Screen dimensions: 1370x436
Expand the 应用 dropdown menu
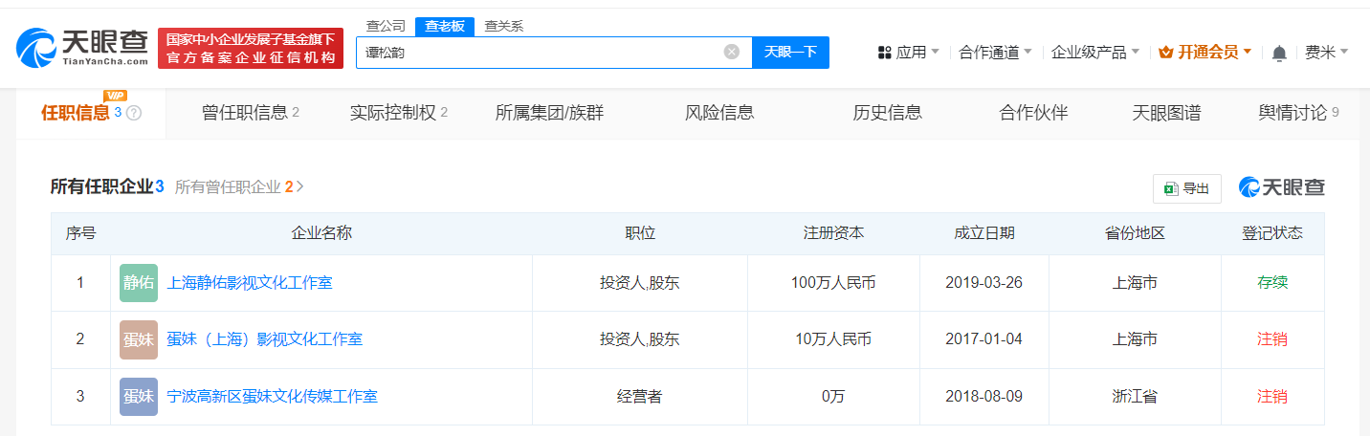pos(908,52)
